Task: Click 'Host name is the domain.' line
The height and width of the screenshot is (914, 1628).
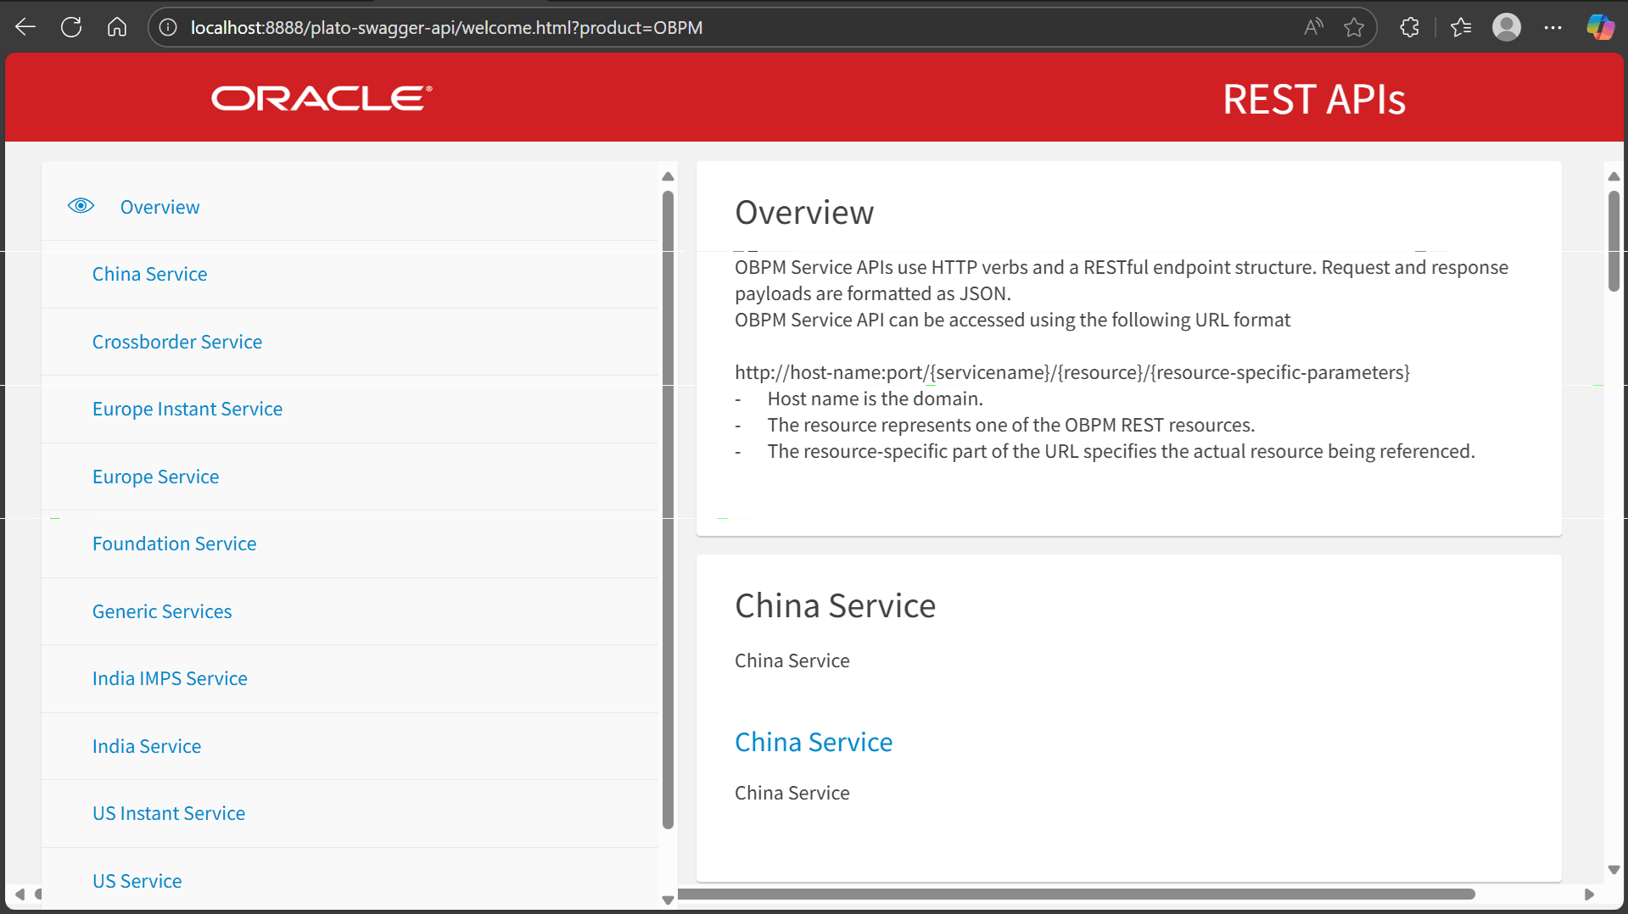Action: pos(875,398)
